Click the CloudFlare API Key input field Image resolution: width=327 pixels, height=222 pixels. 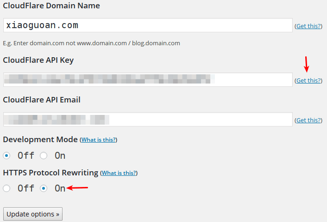click(x=147, y=80)
